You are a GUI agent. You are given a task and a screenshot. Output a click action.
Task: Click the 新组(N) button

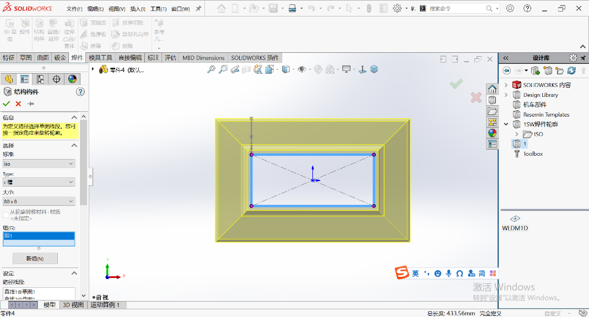click(35, 259)
